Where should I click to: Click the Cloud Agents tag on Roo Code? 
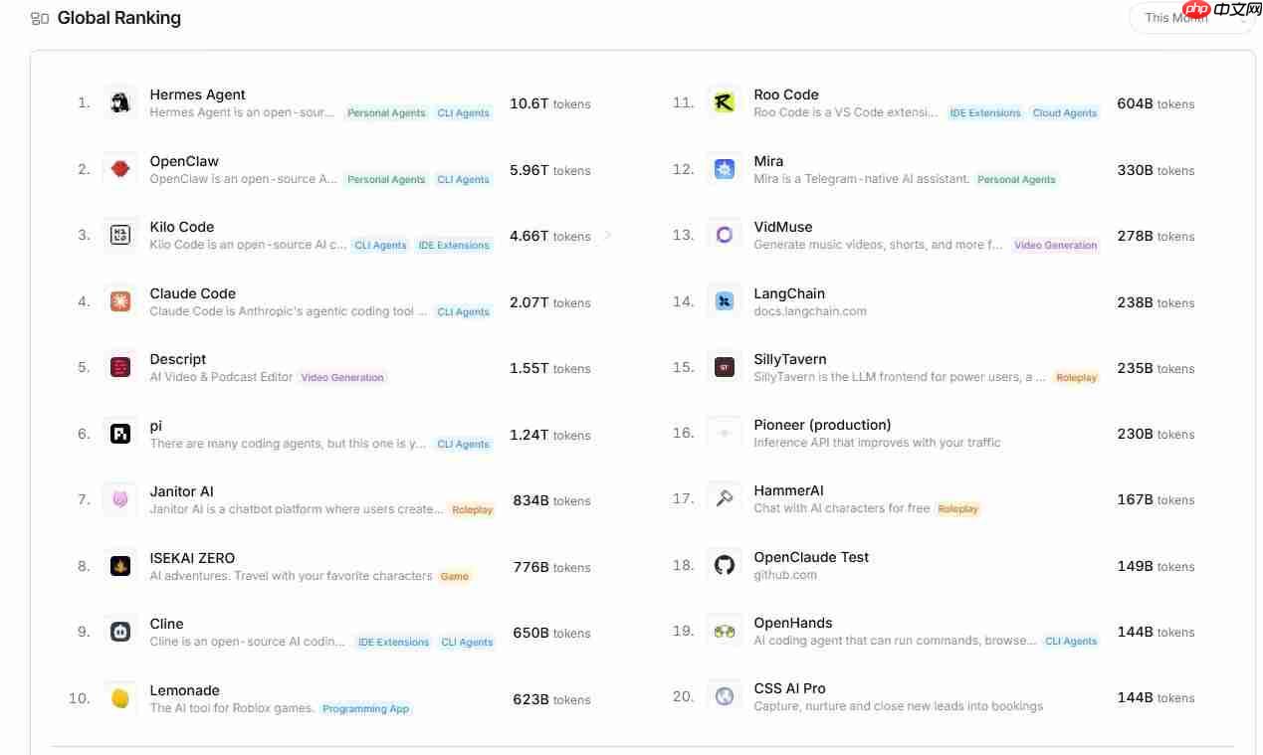(x=1065, y=113)
